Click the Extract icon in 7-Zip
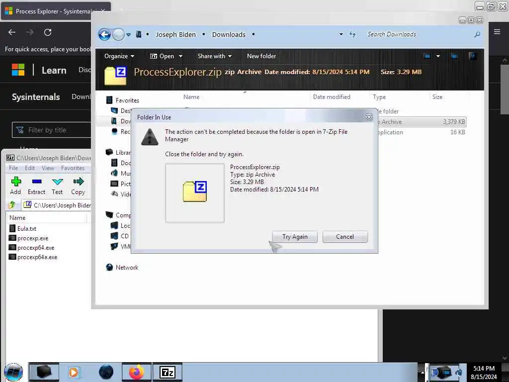509x382 pixels. tap(37, 181)
